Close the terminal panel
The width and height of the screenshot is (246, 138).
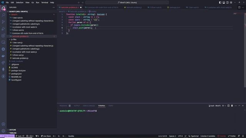pyautogui.click(x=243, y=106)
